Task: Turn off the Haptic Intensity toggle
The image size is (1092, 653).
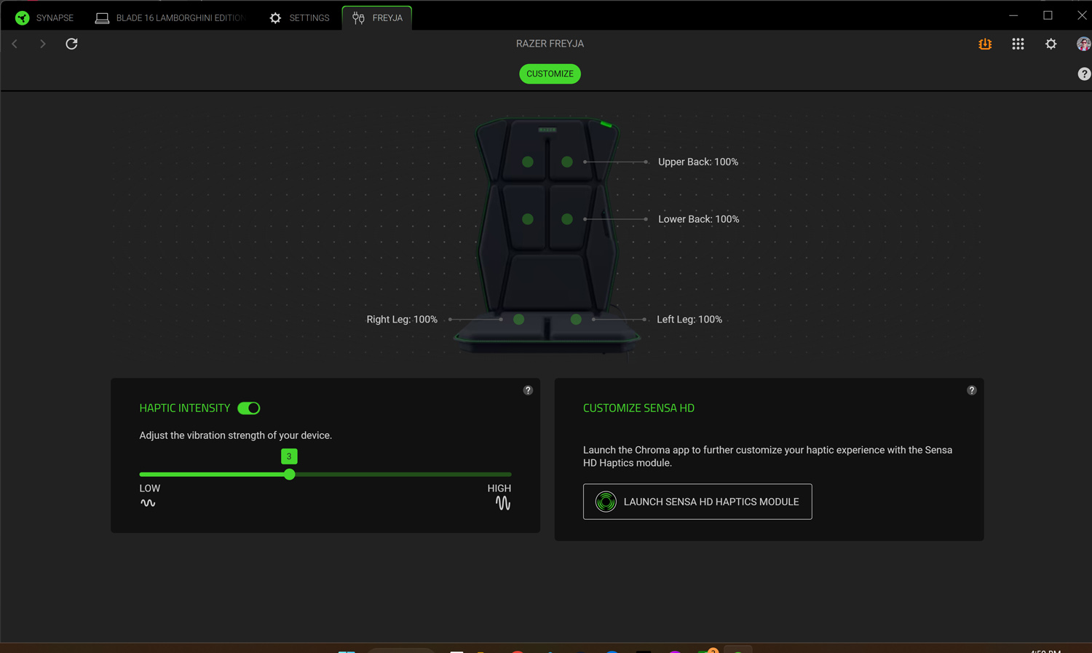Action: click(x=249, y=408)
